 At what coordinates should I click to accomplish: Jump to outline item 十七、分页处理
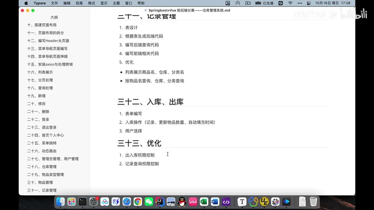pos(40,80)
